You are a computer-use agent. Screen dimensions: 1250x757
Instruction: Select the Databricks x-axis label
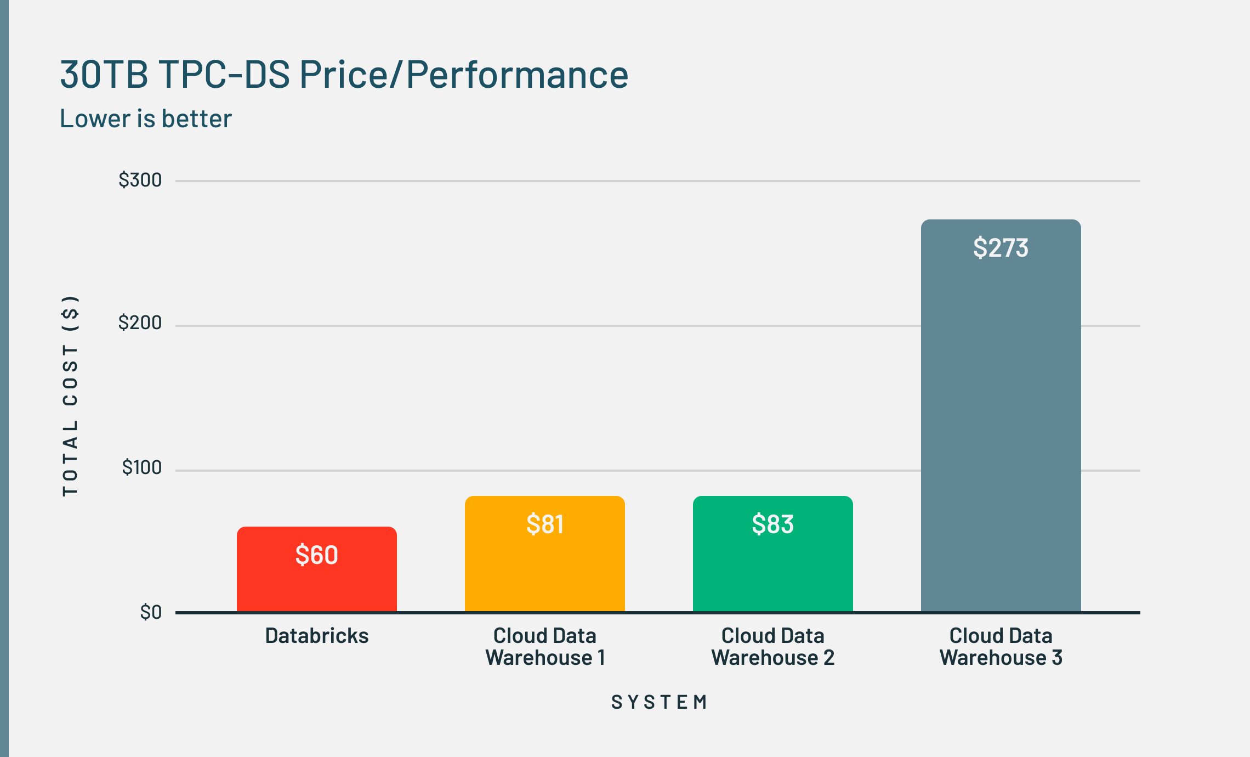tap(317, 636)
